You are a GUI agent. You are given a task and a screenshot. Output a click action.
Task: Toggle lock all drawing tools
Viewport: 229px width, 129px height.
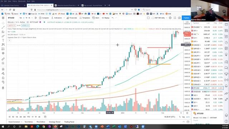(x=3, y=78)
